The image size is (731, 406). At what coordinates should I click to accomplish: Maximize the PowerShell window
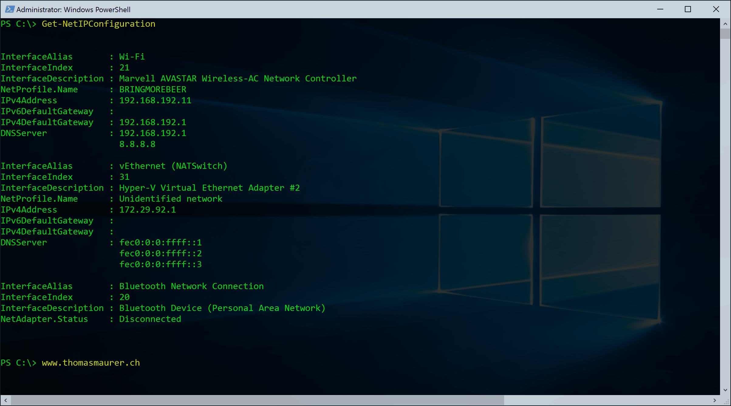(x=688, y=9)
